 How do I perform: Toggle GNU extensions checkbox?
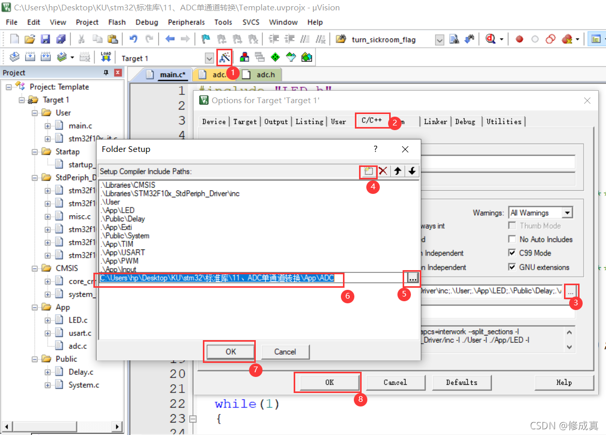[512, 267]
